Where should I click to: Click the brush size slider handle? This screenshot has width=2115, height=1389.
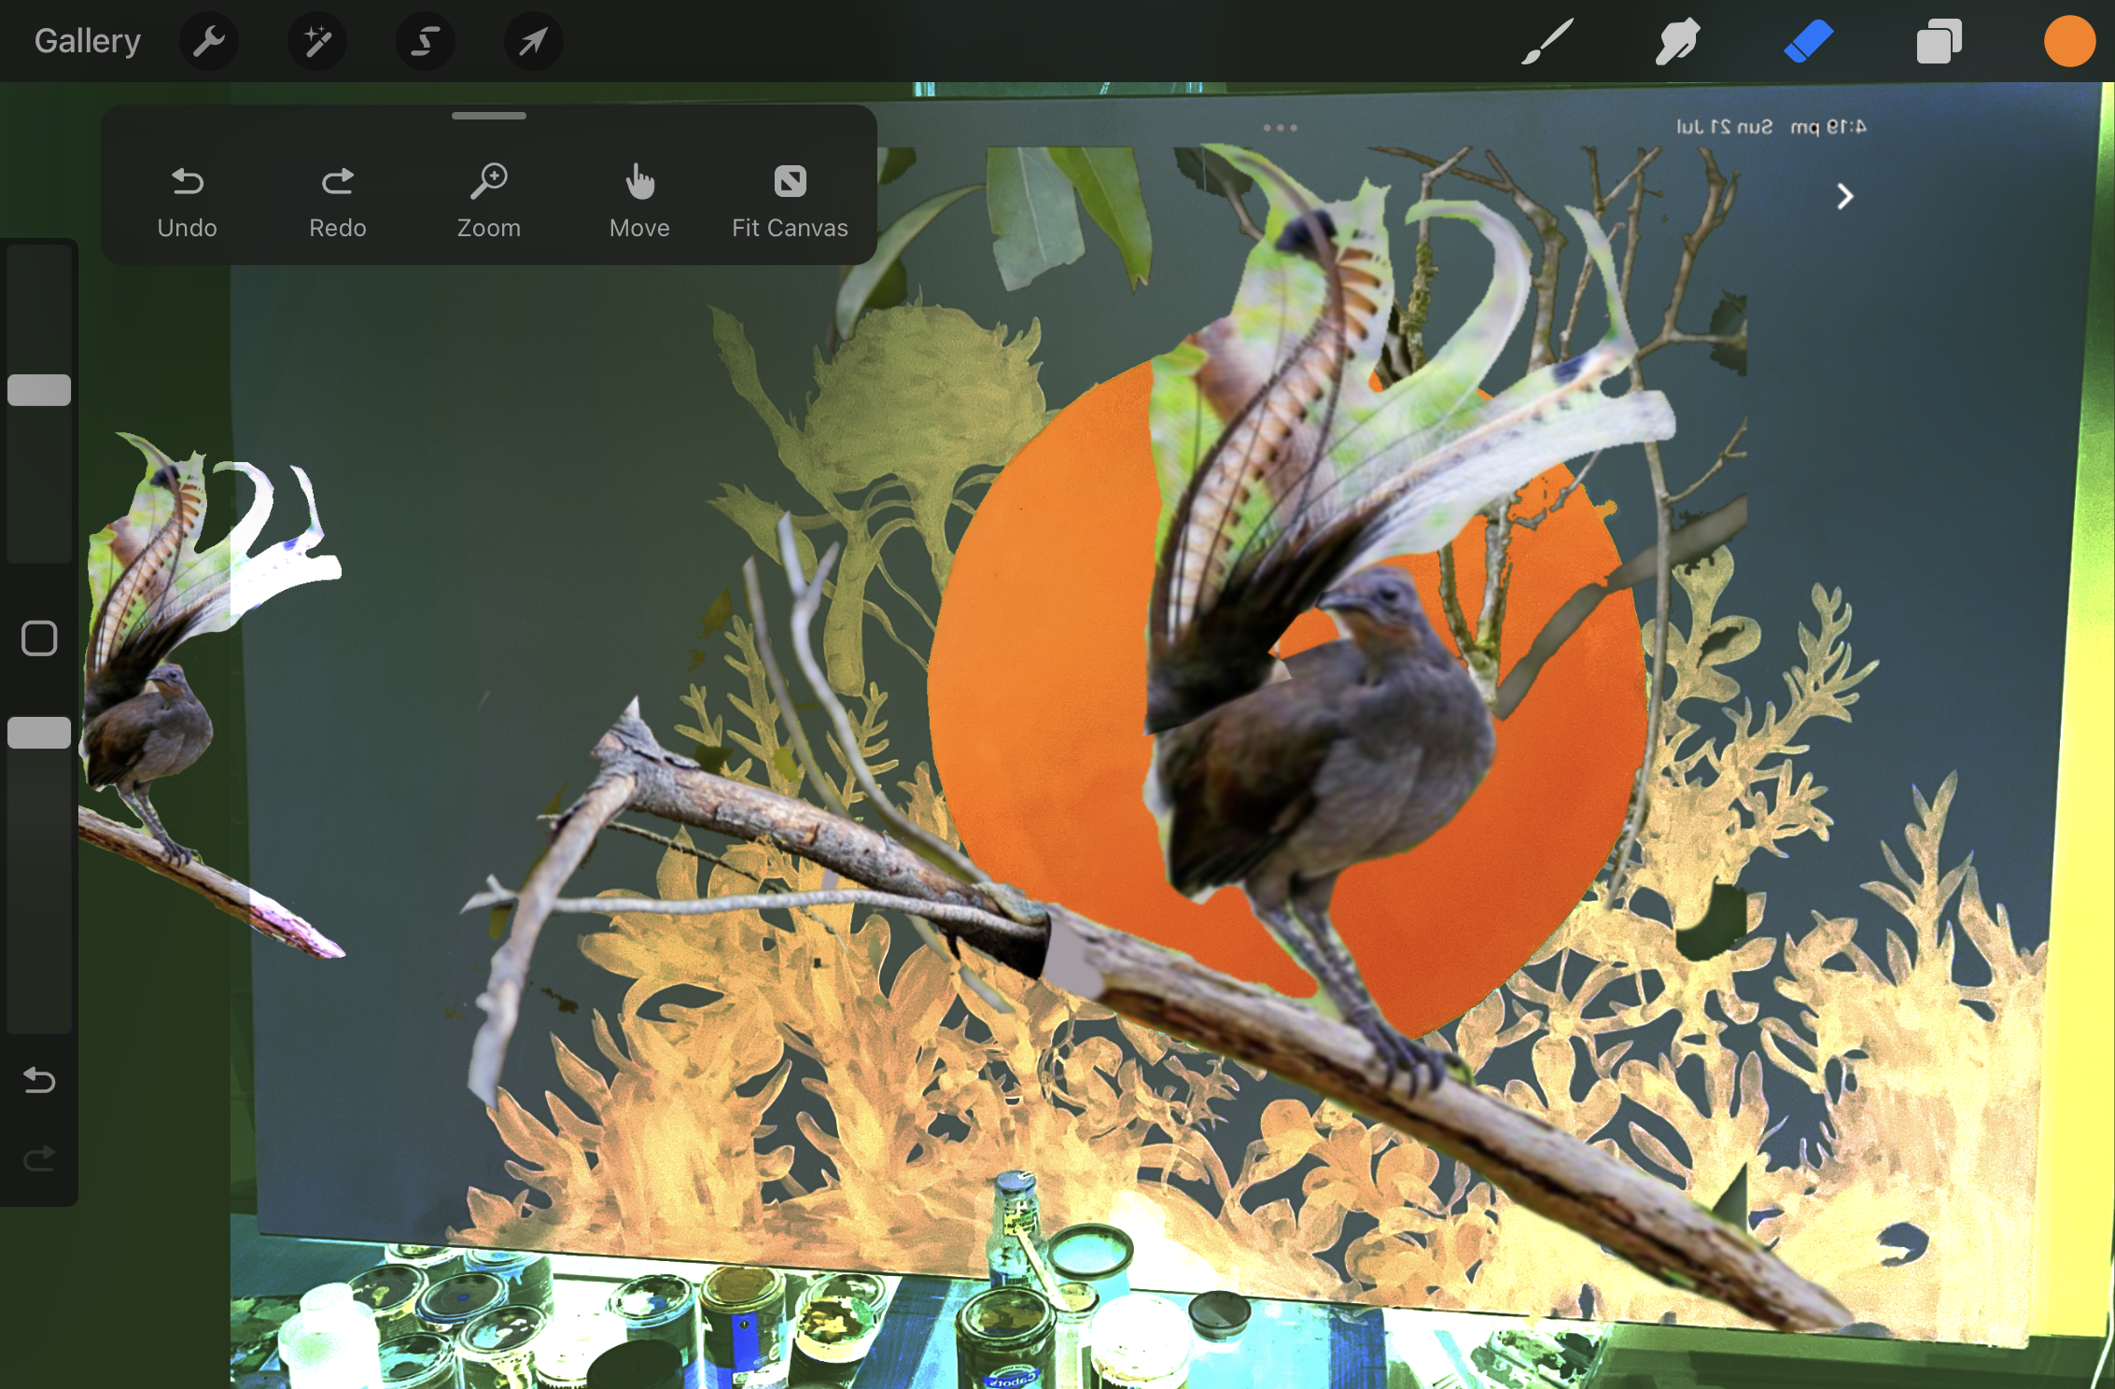(x=39, y=390)
